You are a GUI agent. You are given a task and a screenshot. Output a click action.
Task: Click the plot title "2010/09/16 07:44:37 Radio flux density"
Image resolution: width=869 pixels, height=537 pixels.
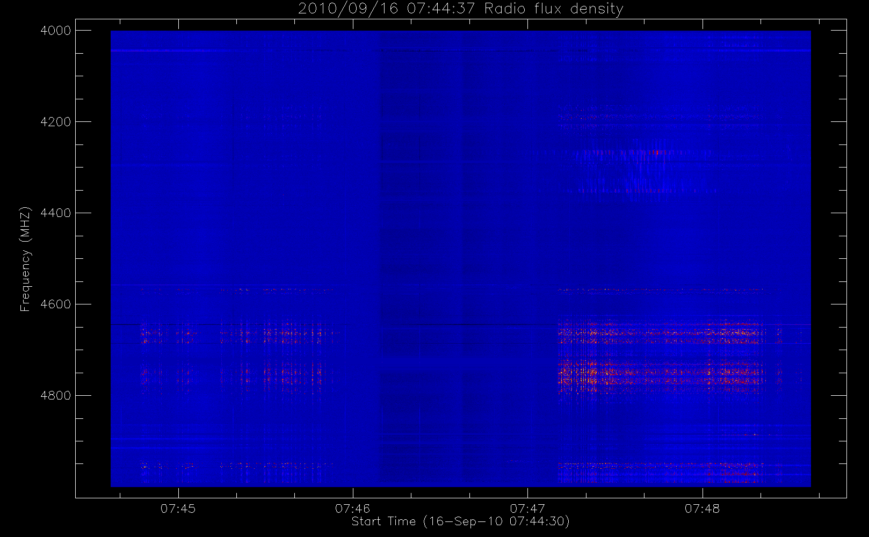[x=461, y=9]
